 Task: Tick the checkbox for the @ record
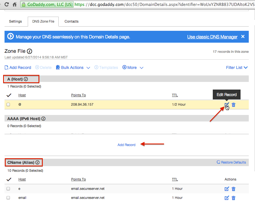(x=8, y=105)
